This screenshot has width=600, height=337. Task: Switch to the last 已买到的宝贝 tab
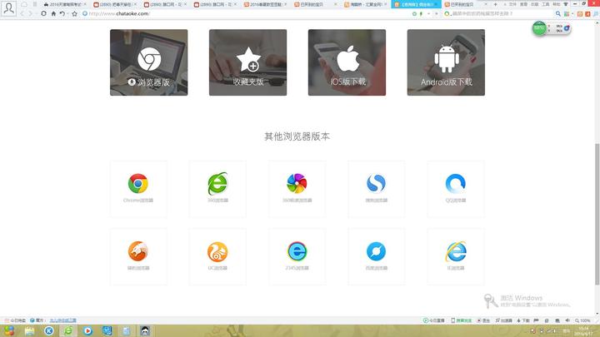[x=466, y=5]
